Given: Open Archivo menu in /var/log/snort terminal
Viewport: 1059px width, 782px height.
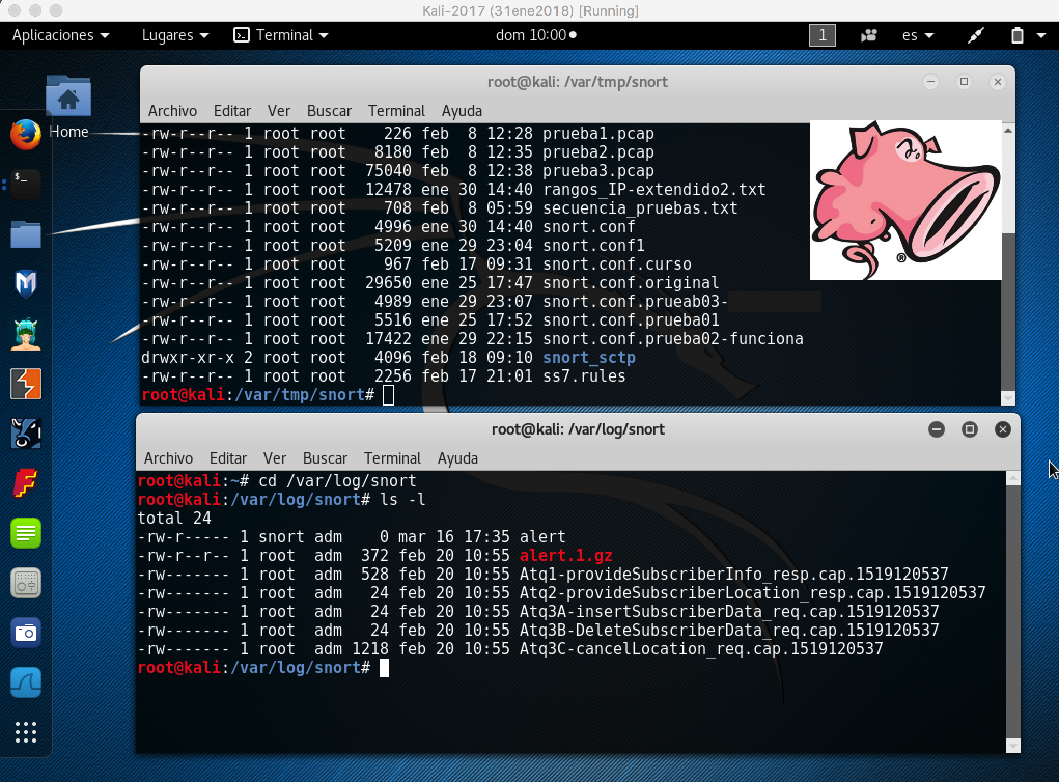Looking at the screenshot, I should click(x=169, y=458).
